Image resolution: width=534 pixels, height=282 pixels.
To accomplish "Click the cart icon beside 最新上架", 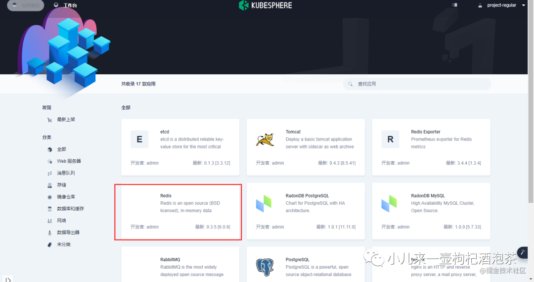I will pos(50,120).
